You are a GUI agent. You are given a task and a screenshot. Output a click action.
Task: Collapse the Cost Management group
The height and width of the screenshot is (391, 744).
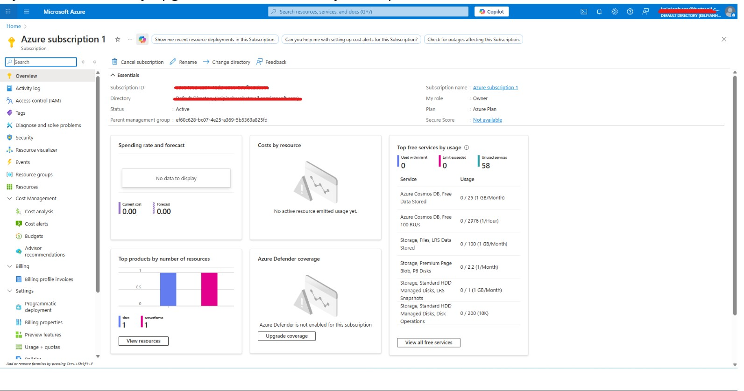click(x=9, y=198)
